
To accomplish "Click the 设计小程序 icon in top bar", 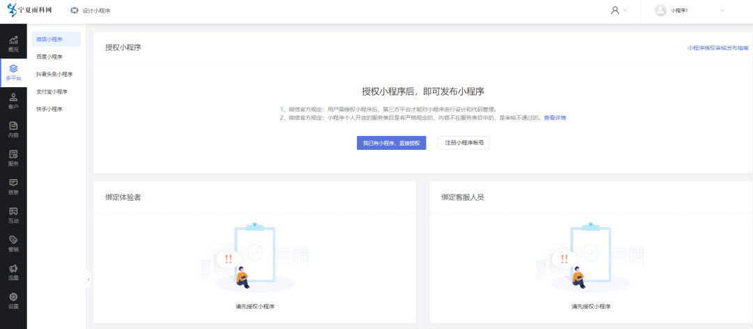I will point(74,10).
